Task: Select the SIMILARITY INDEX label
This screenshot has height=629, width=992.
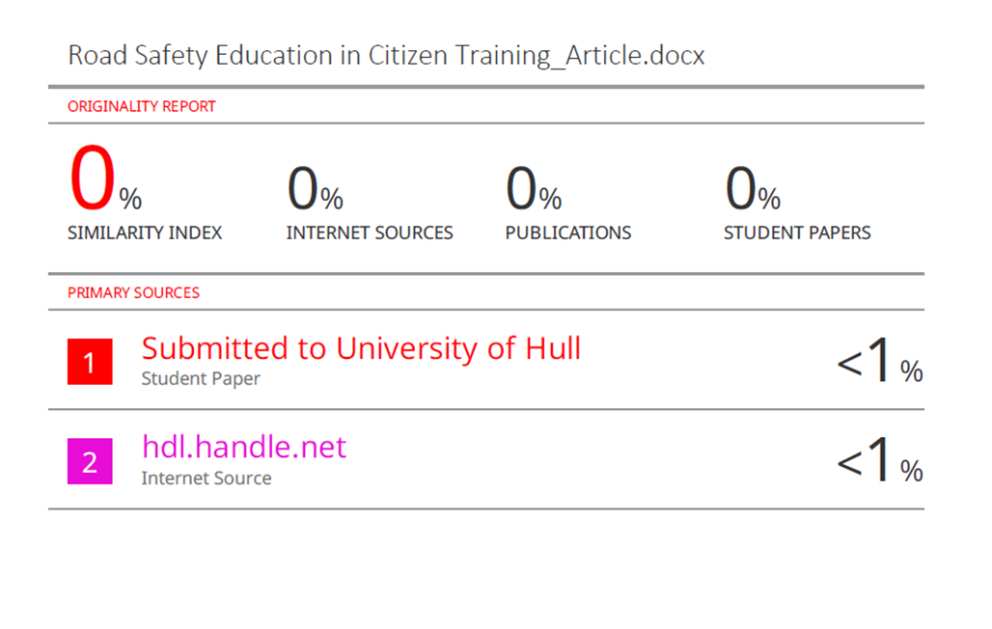Action: 145,232
